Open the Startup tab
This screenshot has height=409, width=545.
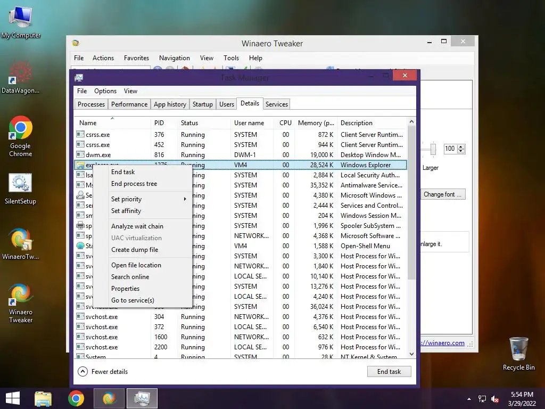203,104
